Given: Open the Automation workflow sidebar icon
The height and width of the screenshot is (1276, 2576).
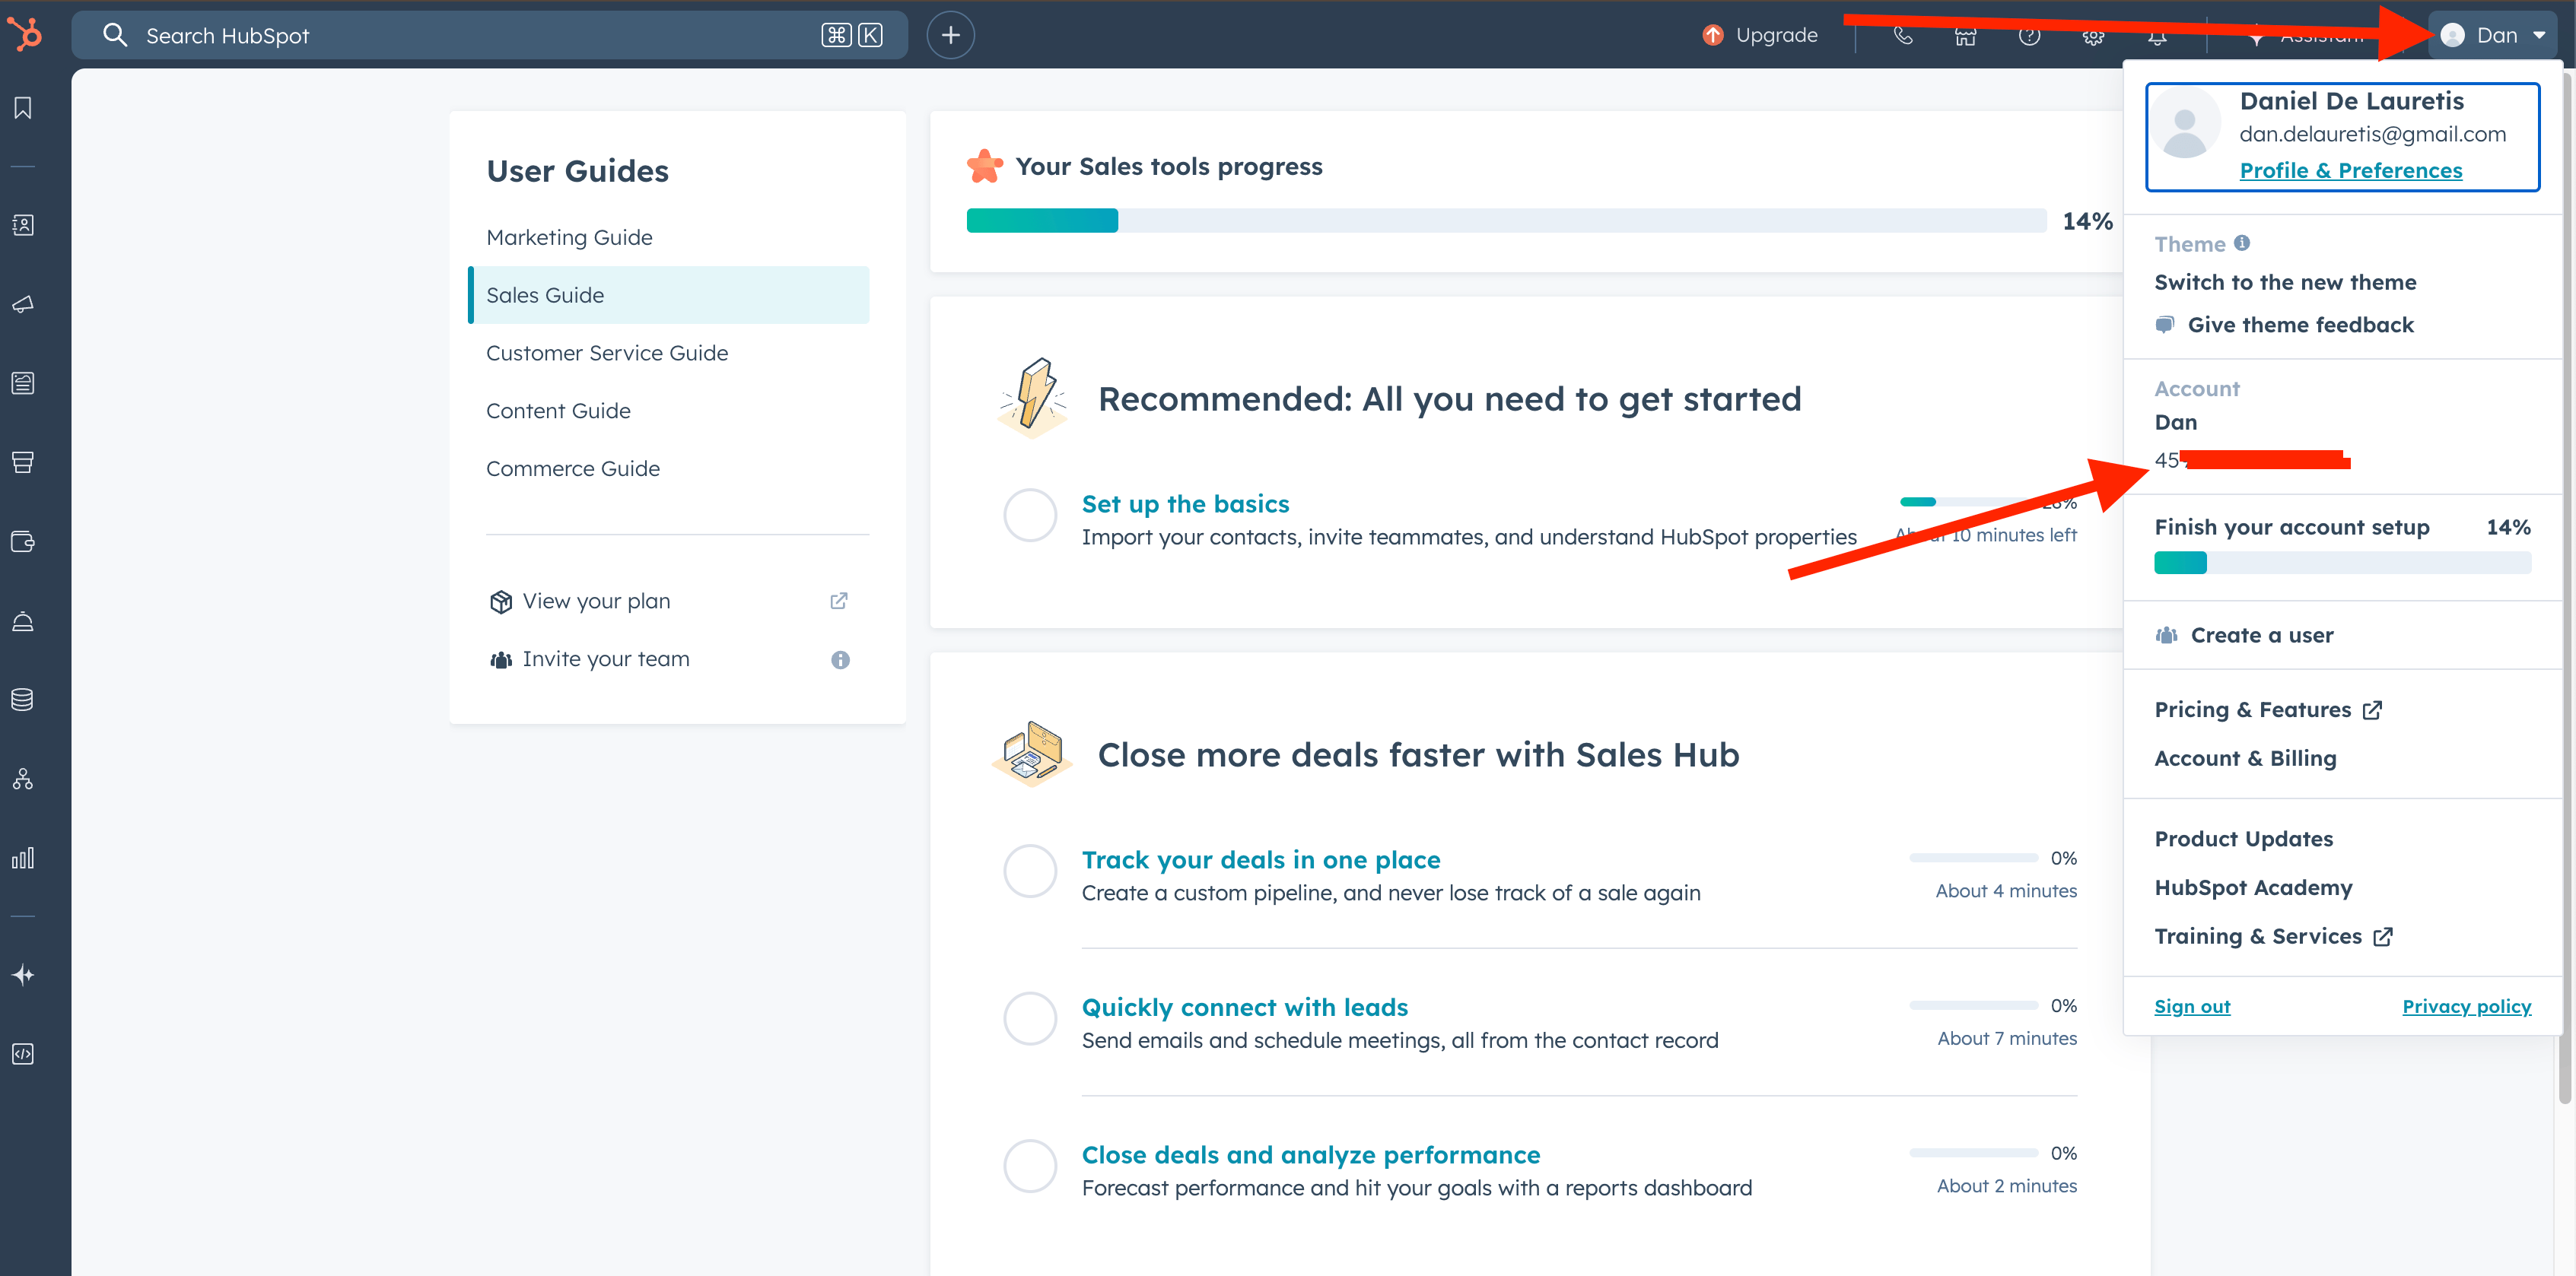Looking at the screenshot, I should click(23, 779).
